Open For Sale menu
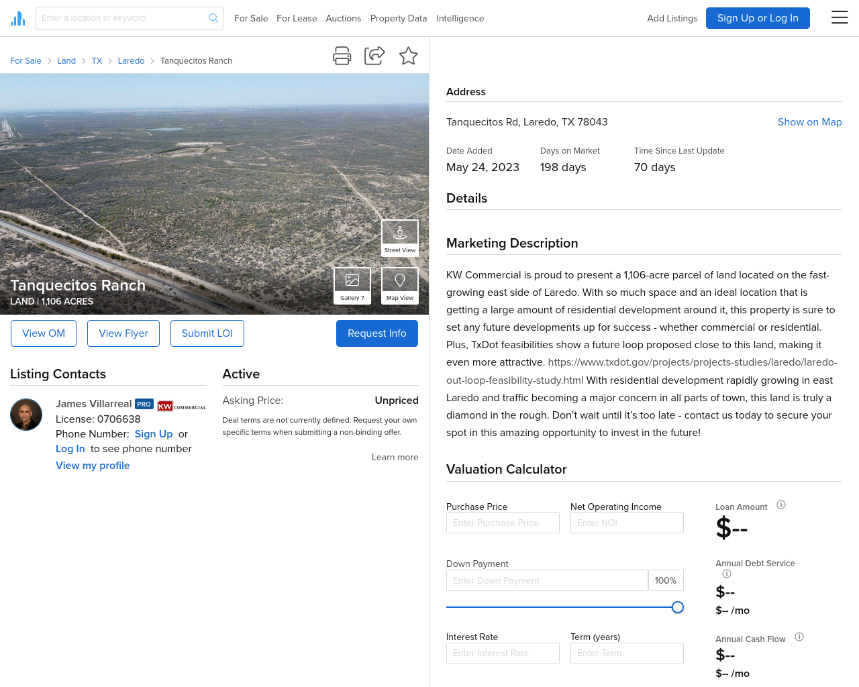This screenshot has height=687, width=859. [251, 18]
